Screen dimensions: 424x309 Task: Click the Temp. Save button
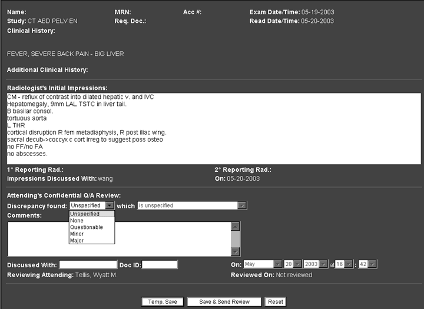[x=163, y=302]
